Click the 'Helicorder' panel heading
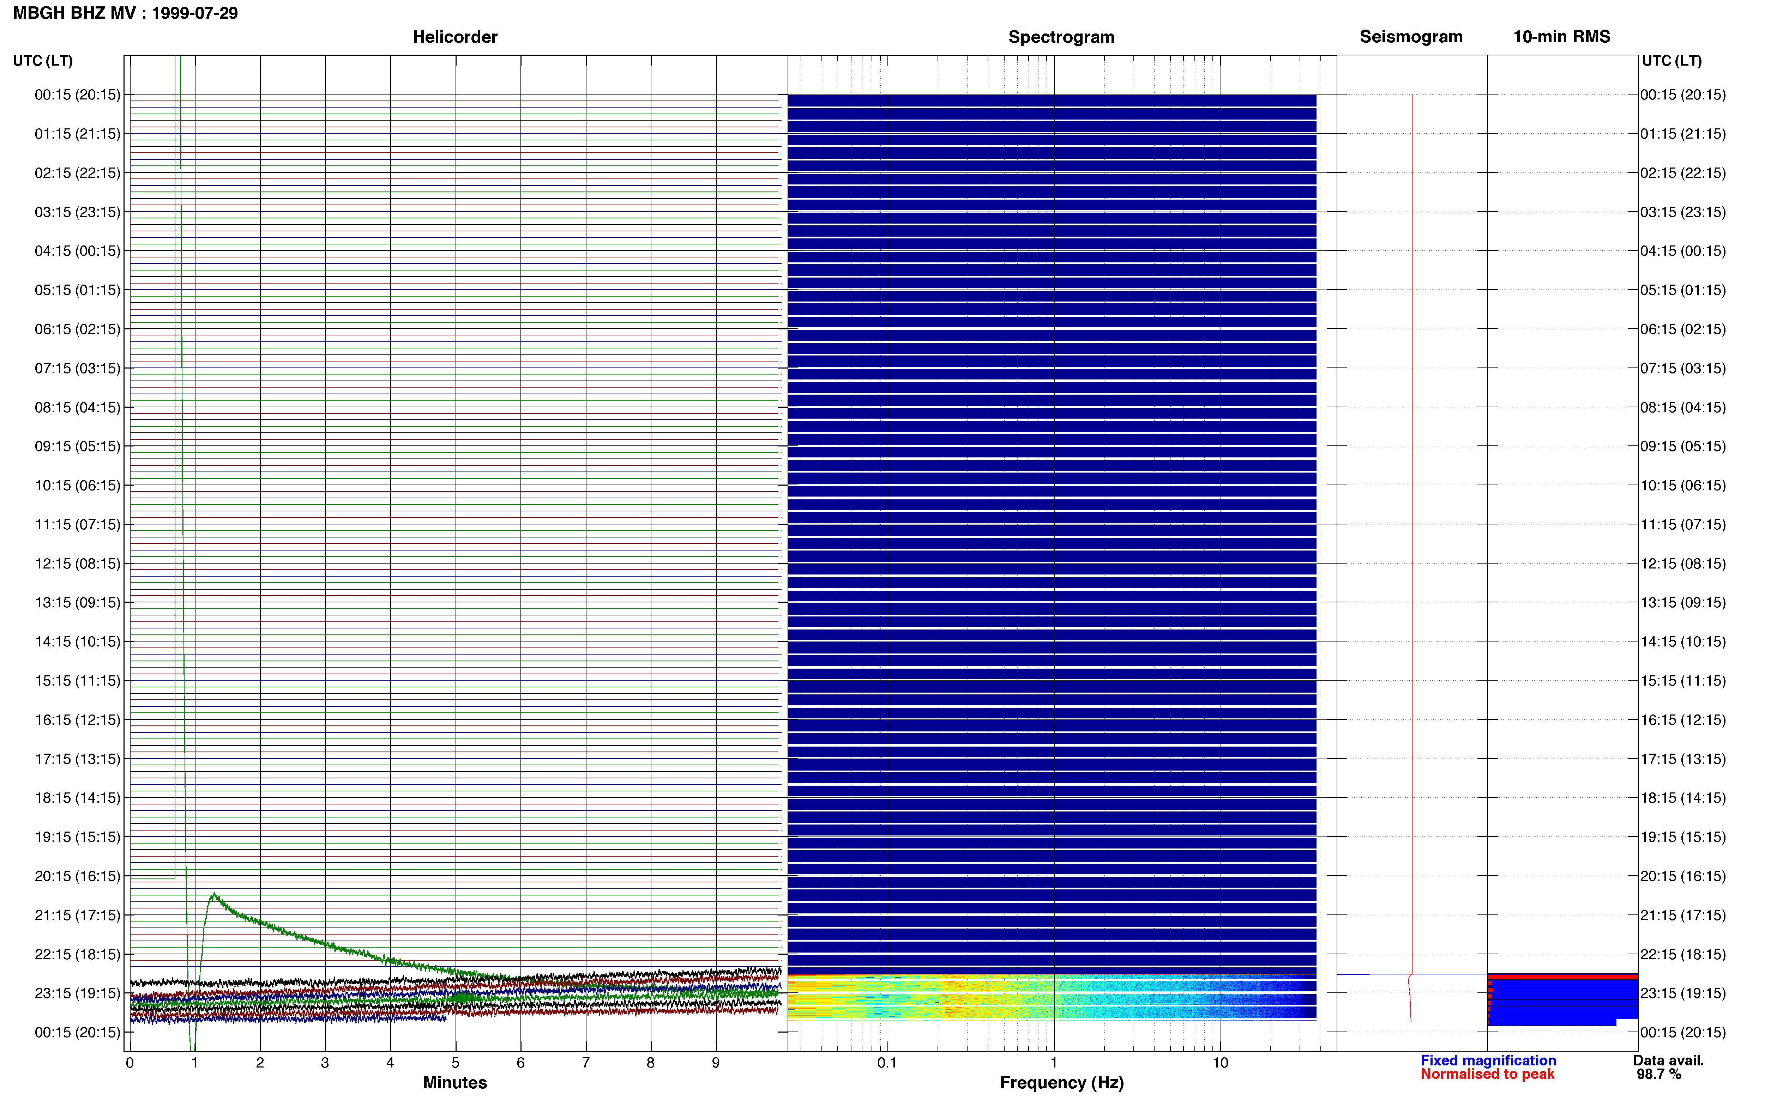 (455, 37)
